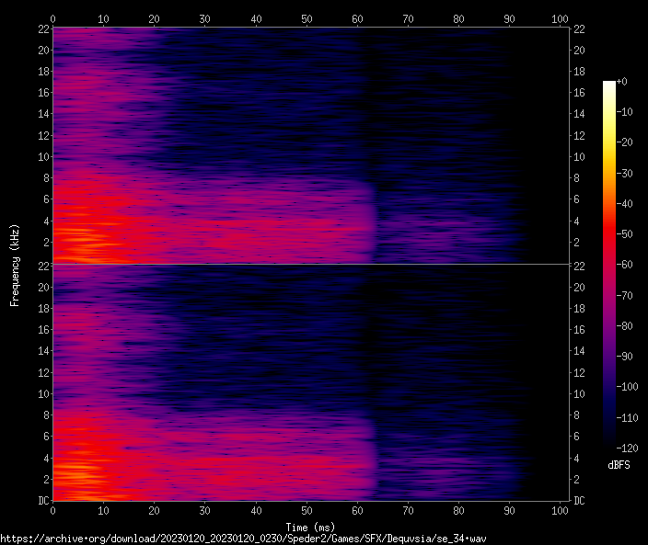Click the divider line between the two channels
Image resolution: width=648 pixels, height=545 pixels.
[309, 265]
